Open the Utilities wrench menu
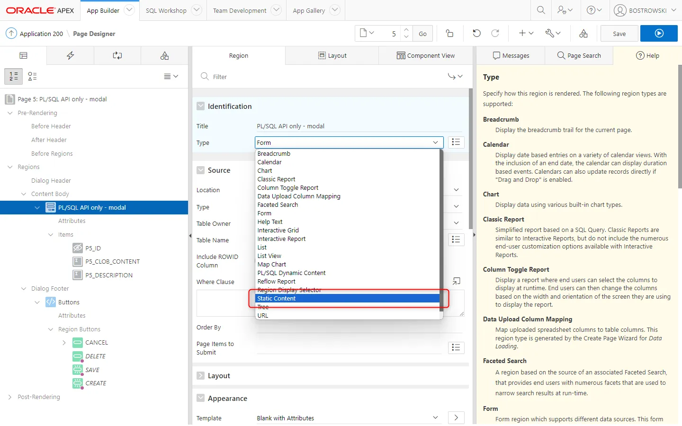 [x=552, y=33]
